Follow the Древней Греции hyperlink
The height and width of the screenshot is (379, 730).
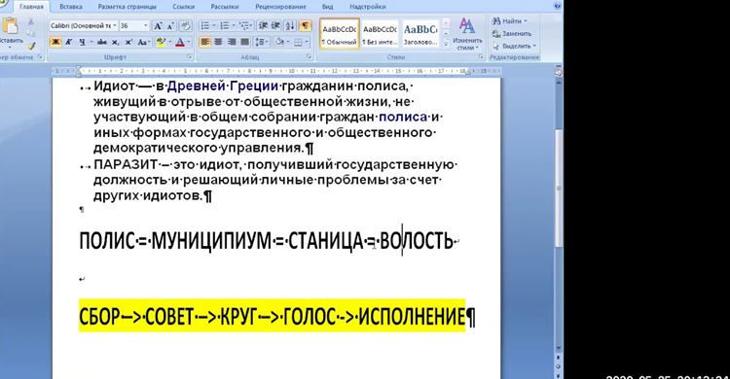click(223, 86)
